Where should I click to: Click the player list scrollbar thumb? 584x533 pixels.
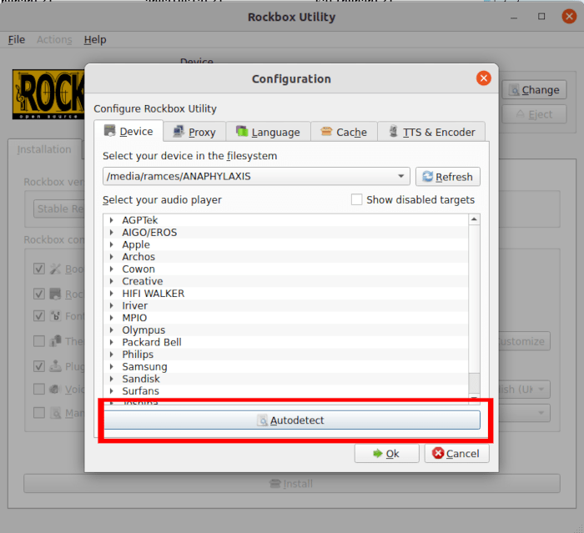(474, 383)
